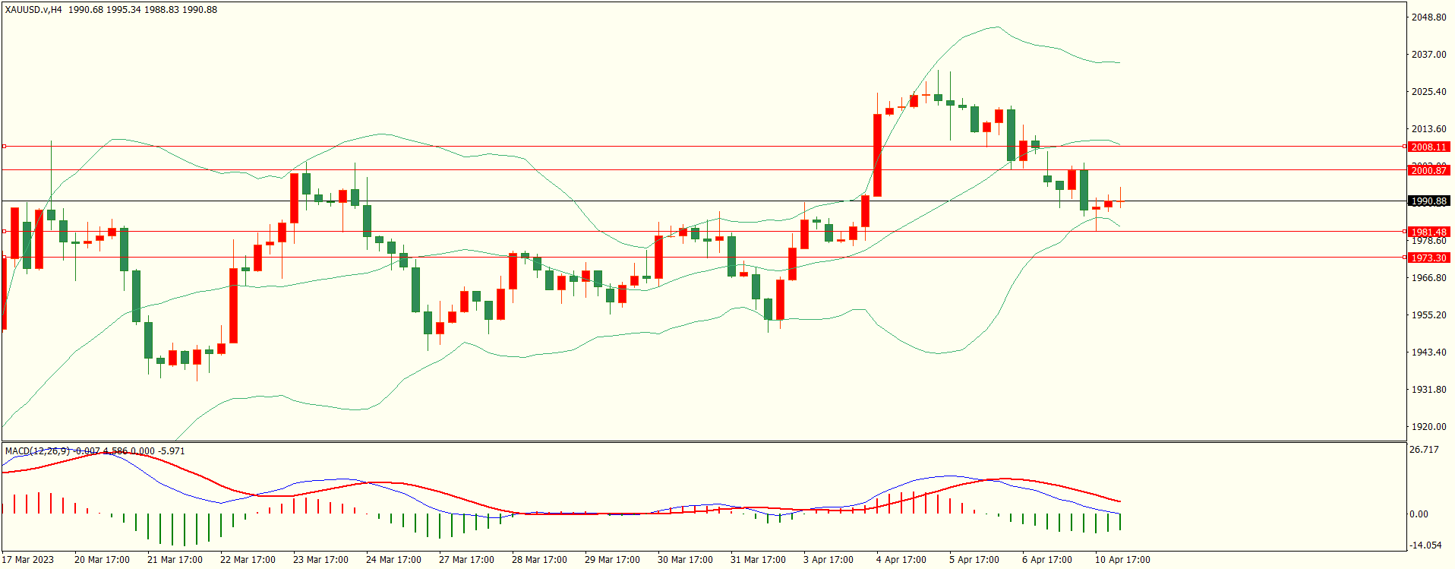Image resolution: width=1455 pixels, height=569 pixels.
Task: Click the 5 Apr 17:00 date label
Action: pos(974,560)
